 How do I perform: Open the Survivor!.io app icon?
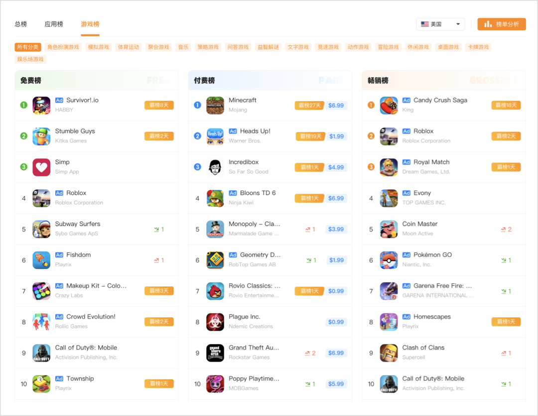click(41, 106)
